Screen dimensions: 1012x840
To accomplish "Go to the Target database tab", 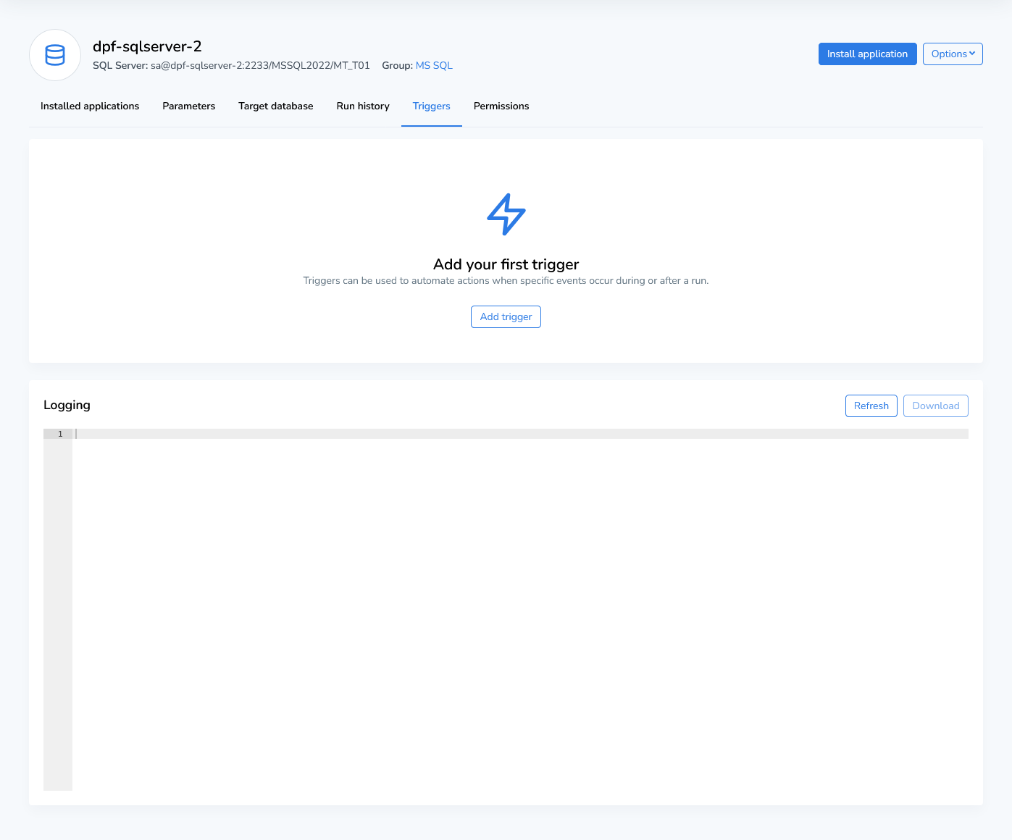I will 275,106.
